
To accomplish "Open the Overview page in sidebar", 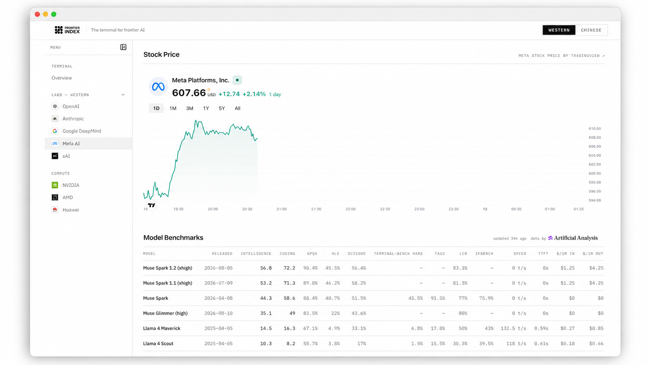I will [x=62, y=78].
